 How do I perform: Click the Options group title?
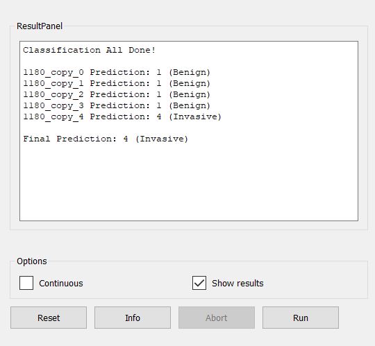click(32, 261)
